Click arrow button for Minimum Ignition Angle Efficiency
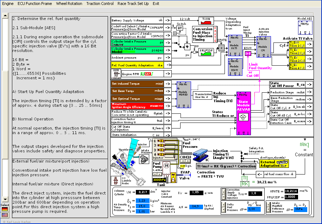The width and height of the screenshot is (322, 224). [168, 106]
